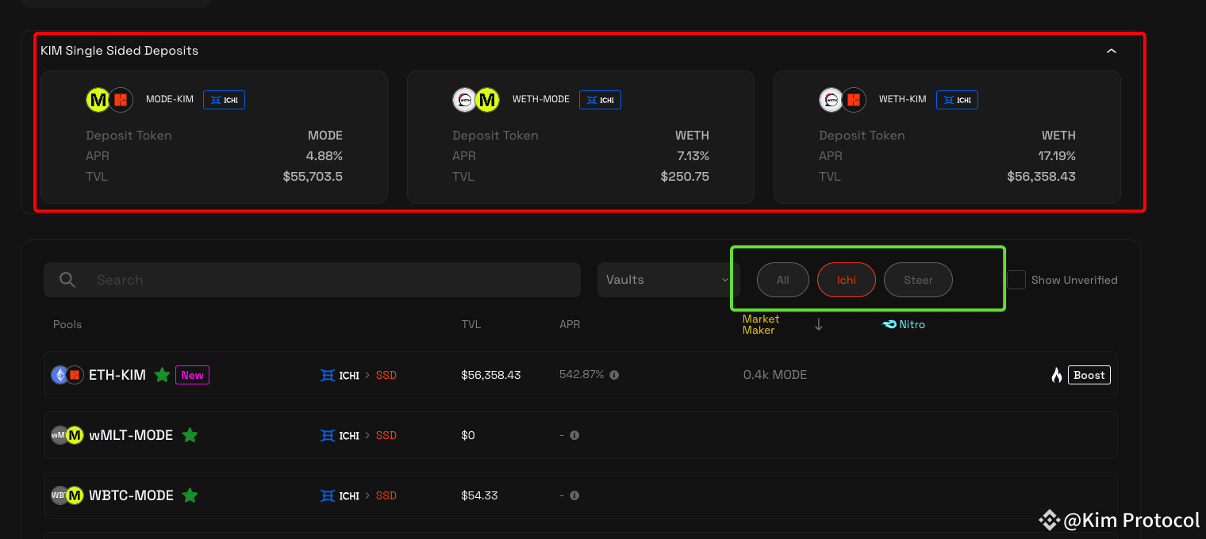Sort by the APR column header
The image size is (1206, 539).
[570, 324]
